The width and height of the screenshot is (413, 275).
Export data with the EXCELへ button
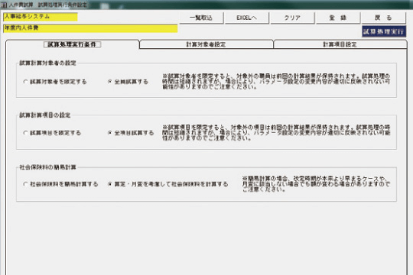tap(247, 18)
